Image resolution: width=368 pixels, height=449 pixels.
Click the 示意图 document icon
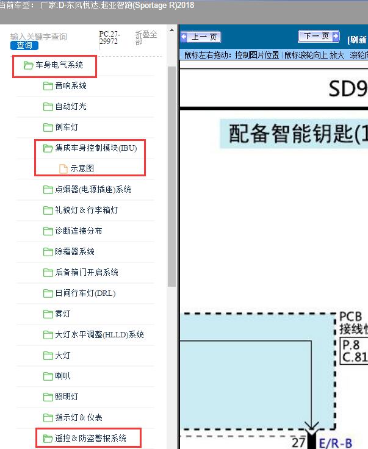tap(63, 168)
